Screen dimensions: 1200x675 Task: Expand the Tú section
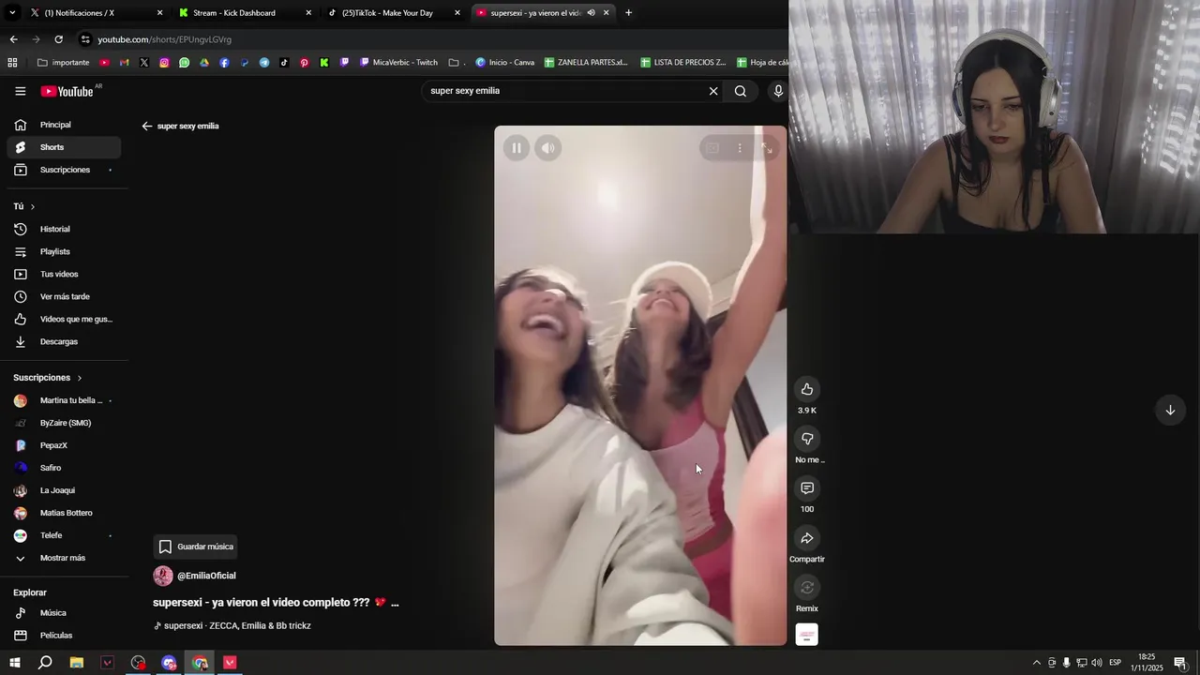point(24,206)
